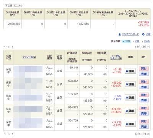The height and width of the screenshot is (138, 153).
Task: Click 買付 button for the 694,913 fund
Action: point(144,108)
